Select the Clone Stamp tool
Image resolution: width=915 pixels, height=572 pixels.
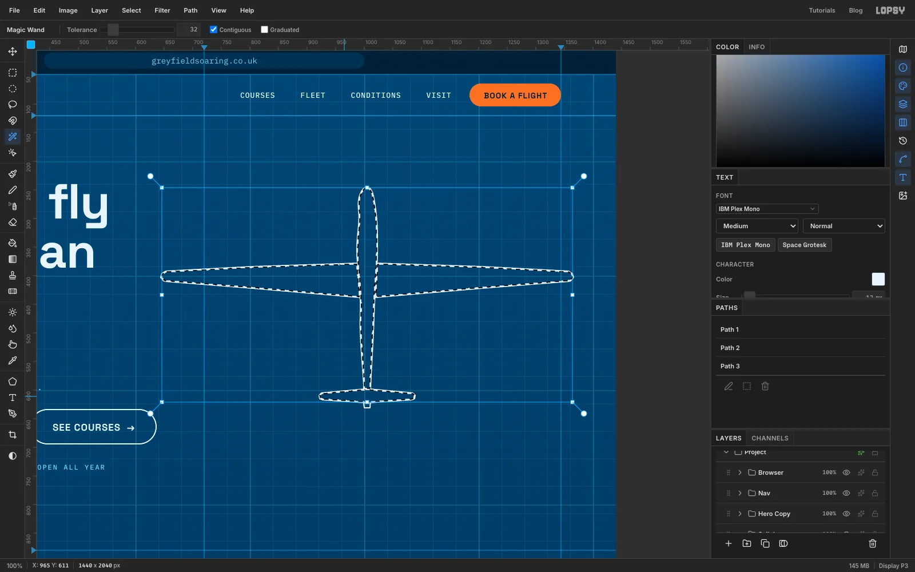click(13, 275)
